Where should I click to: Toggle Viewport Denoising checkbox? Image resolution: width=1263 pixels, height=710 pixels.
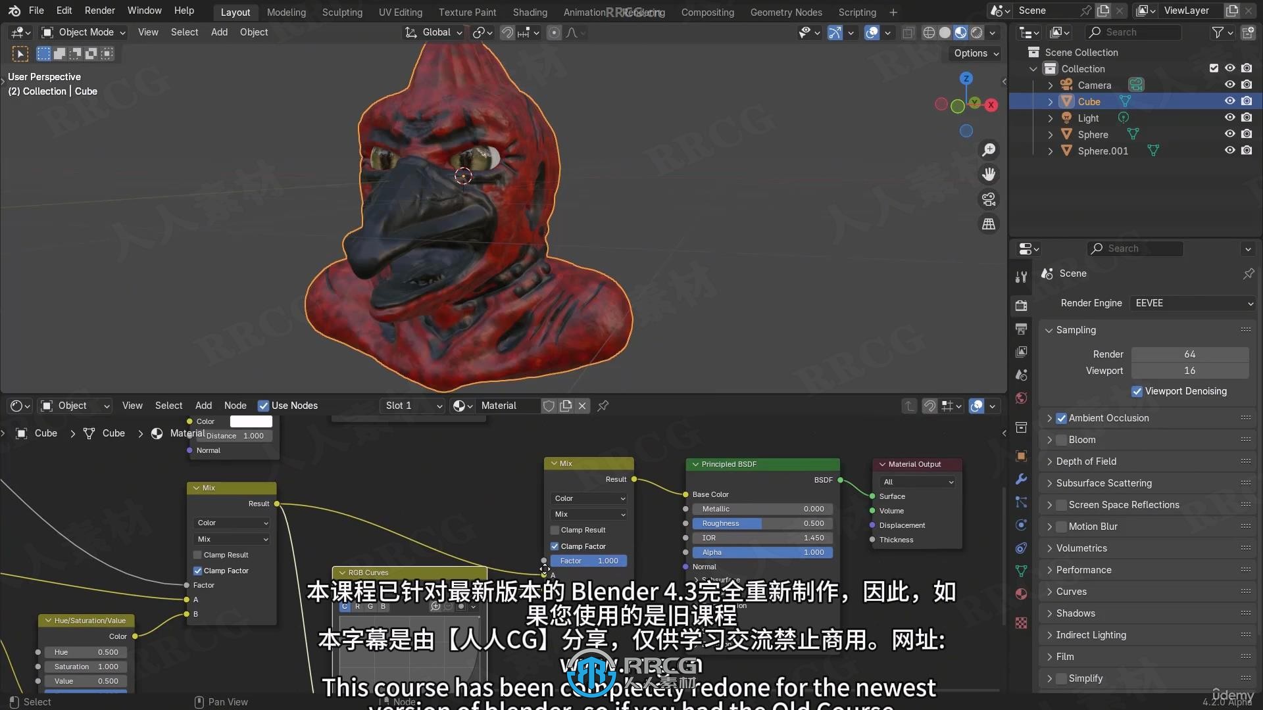pyautogui.click(x=1137, y=391)
